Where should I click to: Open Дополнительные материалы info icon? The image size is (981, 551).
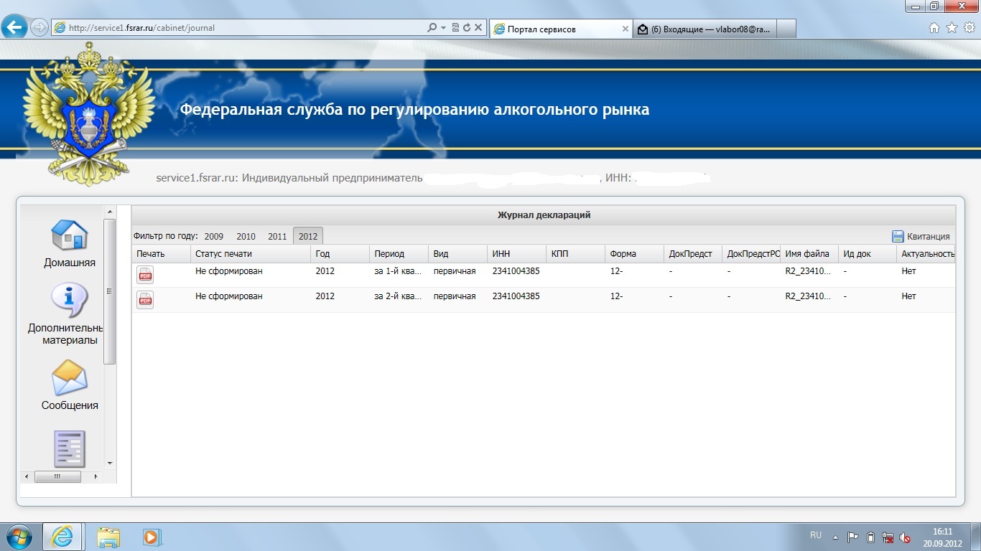[x=69, y=301]
